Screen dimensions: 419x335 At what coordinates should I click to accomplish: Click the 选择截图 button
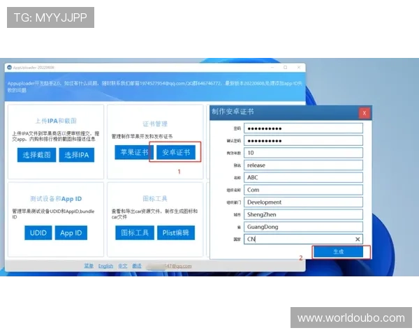[36, 155]
